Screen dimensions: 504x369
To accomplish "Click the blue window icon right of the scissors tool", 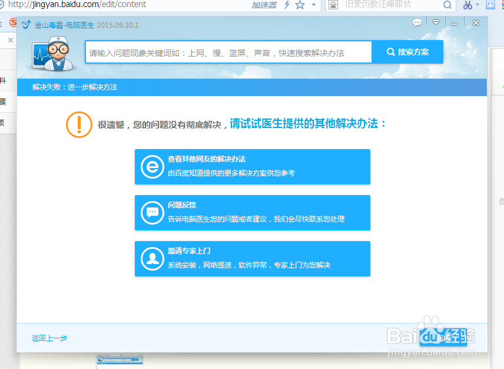I will click(x=490, y=5).
